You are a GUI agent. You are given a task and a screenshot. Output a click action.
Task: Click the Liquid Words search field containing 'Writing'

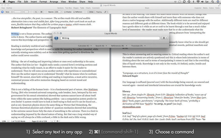[x=110, y=38]
